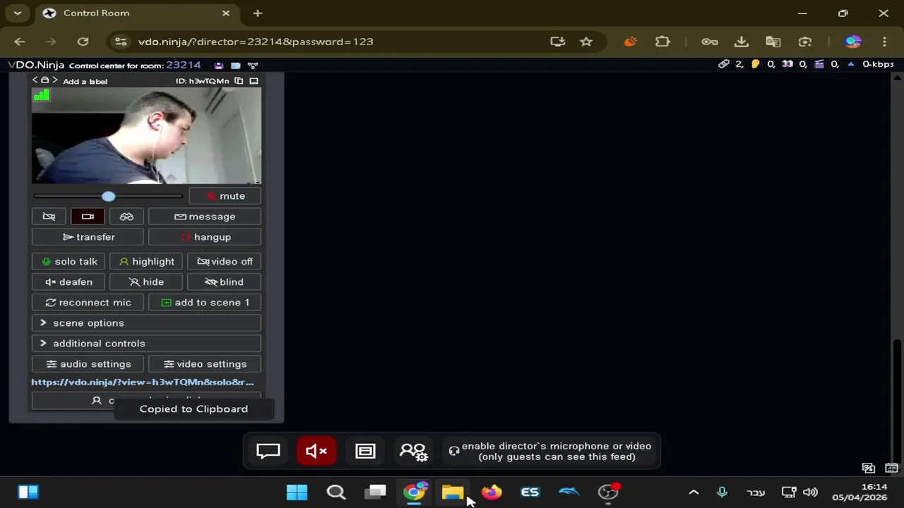Hang up the guest

pyautogui.click(x=205, y=237)
